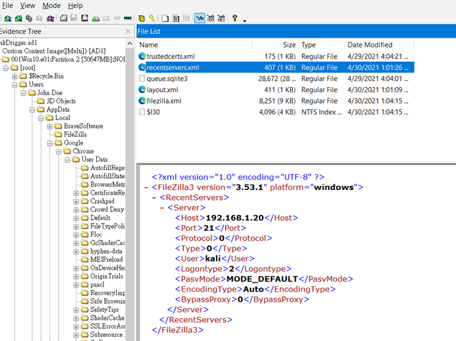Click the Obtain Protected Files icon

(x=142, y=18)
